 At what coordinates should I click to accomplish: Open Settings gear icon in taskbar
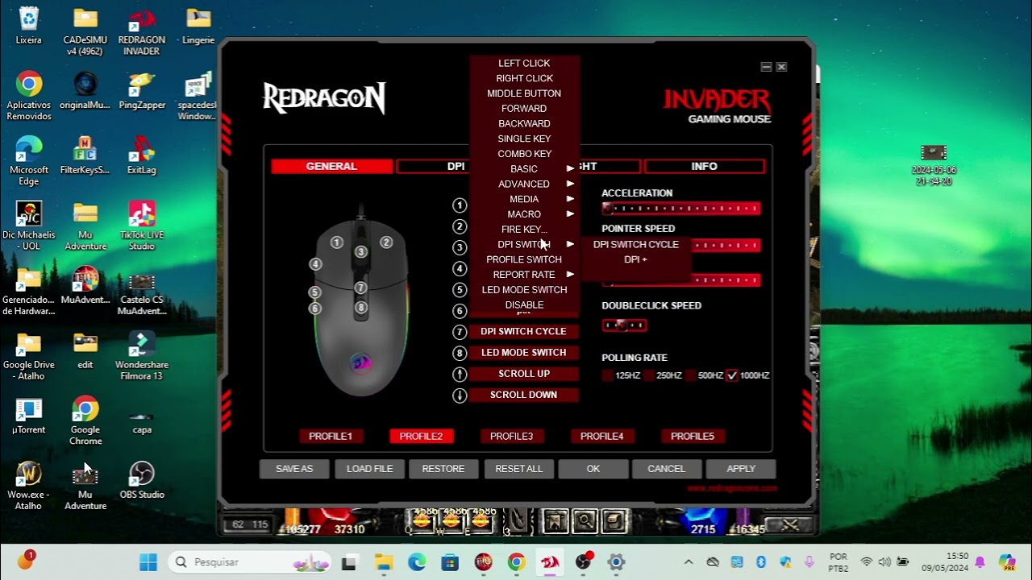pos(617,562)
